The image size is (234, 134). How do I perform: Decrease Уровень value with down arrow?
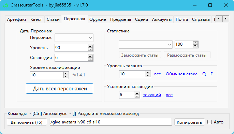[90, 49]
